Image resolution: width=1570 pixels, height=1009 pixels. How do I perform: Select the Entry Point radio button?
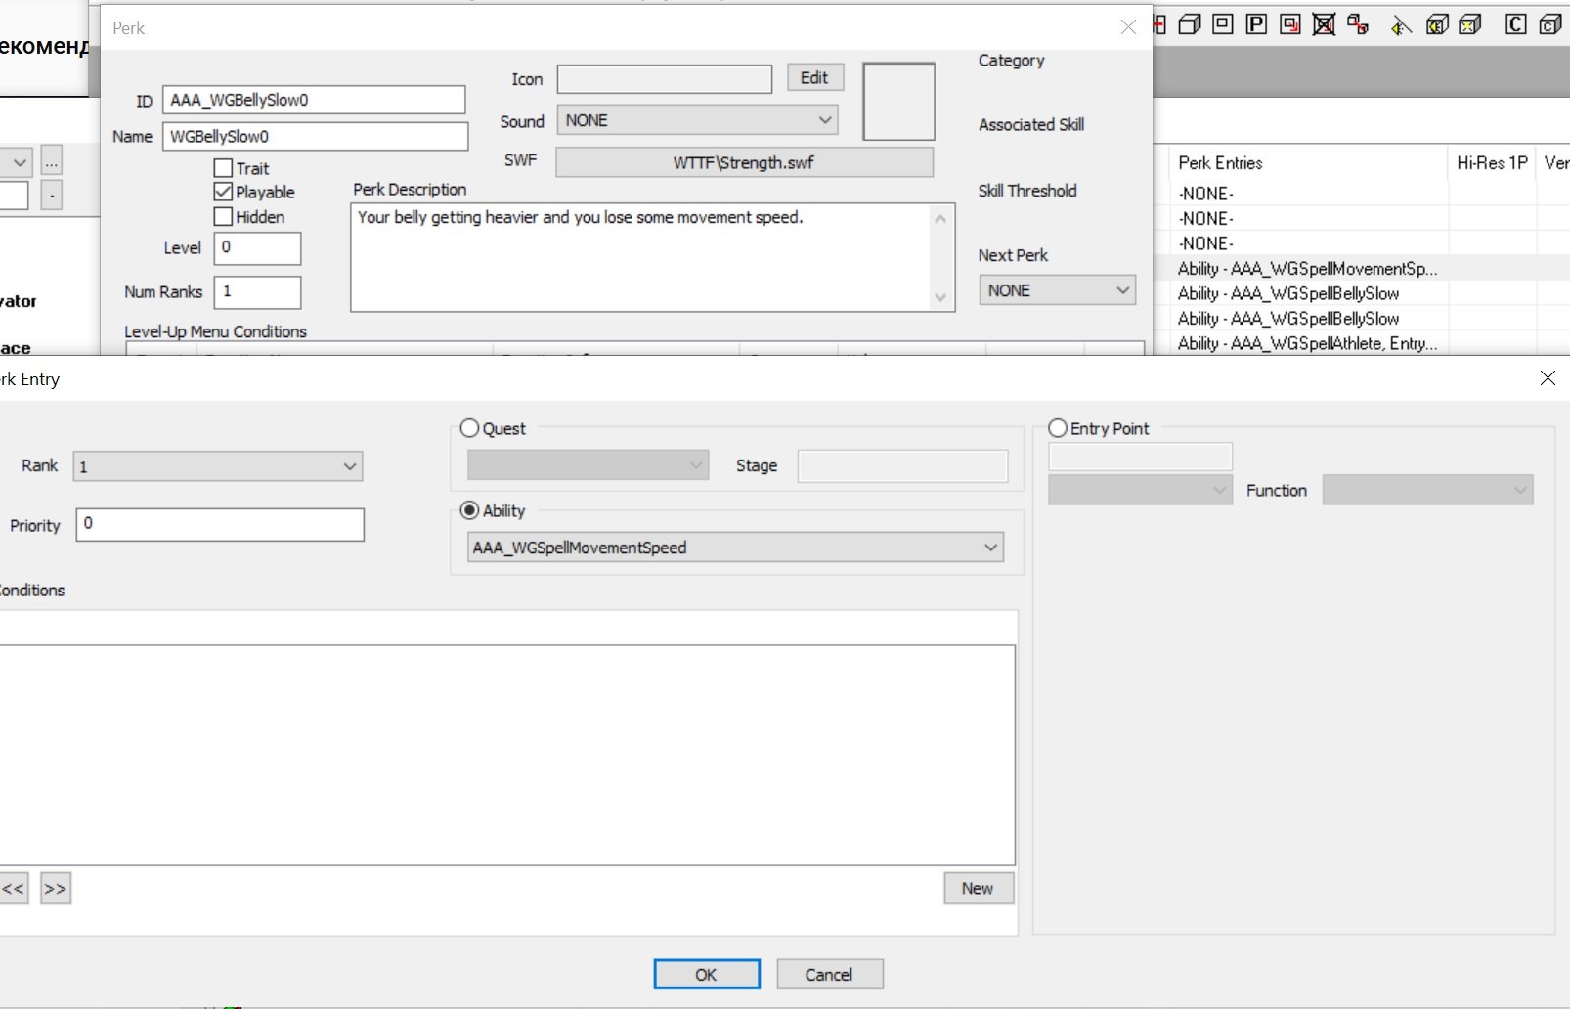point(1058,428)
